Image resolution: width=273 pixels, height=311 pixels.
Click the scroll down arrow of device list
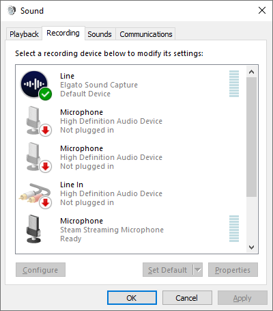click(251, 247)
